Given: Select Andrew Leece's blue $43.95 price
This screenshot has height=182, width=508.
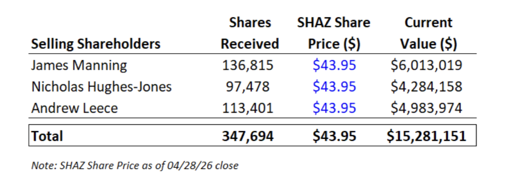Looking at the screenshot, I should pyautogui.click(x=334, y=108).
